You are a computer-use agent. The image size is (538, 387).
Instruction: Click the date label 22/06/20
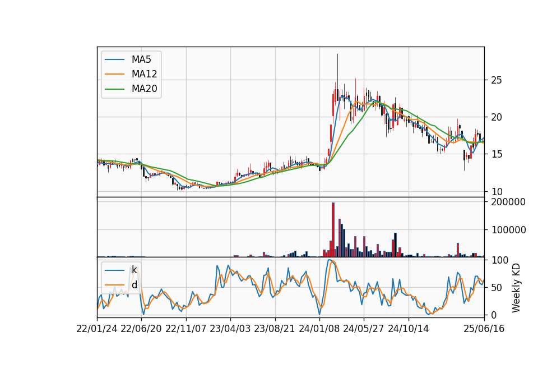pos(141,329)
